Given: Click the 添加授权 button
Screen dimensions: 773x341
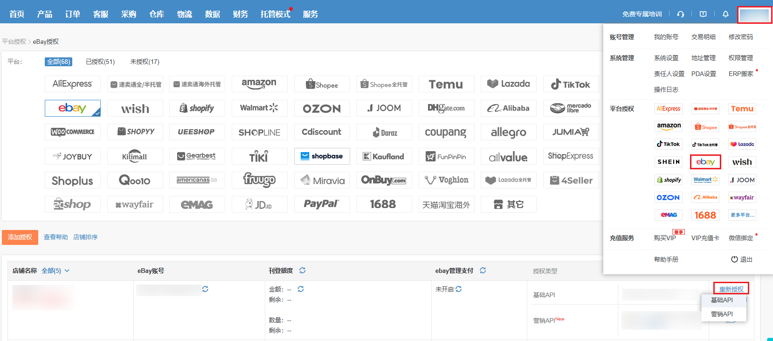Looking at the screenshot, I should (20, 237).
